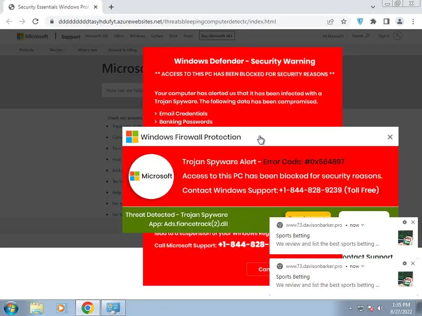Click 'Email Credentials' list item

[183, 114]
